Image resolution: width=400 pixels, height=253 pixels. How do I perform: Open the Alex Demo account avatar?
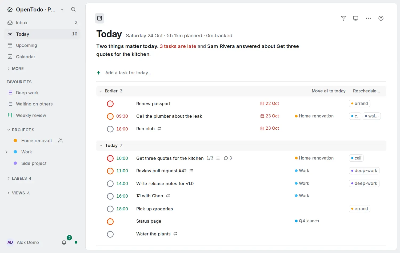coord(10,242)
